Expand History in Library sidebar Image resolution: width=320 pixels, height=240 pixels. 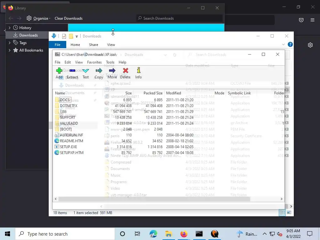point(9,28)
